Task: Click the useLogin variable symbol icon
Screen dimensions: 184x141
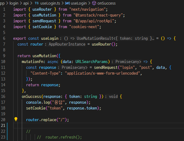Action: click(x=67, y=3)
